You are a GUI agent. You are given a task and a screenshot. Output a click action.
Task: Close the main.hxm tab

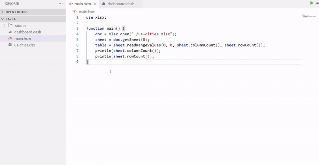pyautogui.click(x=94, y=4)
